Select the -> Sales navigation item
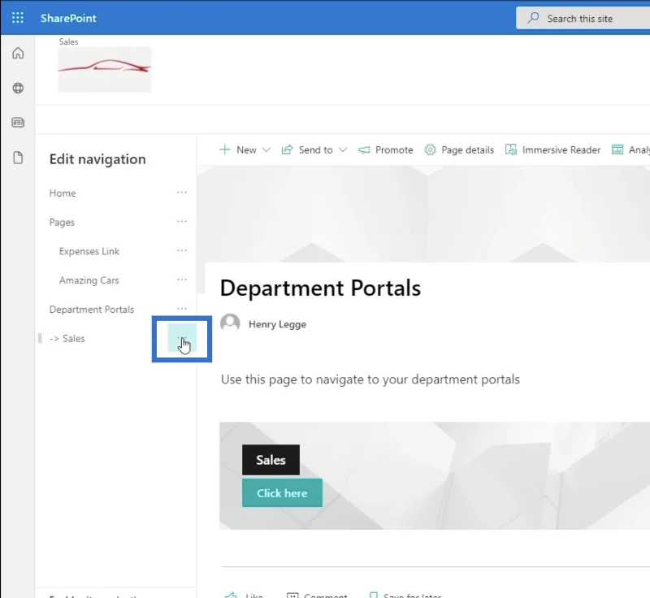This screenshot has height=598, width=650. tap(67, 339)
